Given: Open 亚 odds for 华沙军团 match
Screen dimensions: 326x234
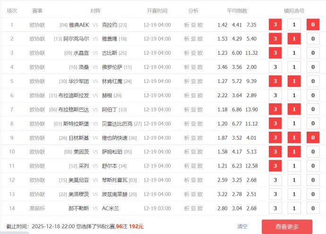Looking at the screenshot, I should click(x=193, y=81).
